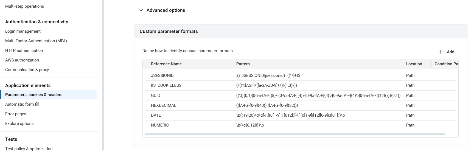
Task: Open Test policy & optimization
Action: (29, 149)
